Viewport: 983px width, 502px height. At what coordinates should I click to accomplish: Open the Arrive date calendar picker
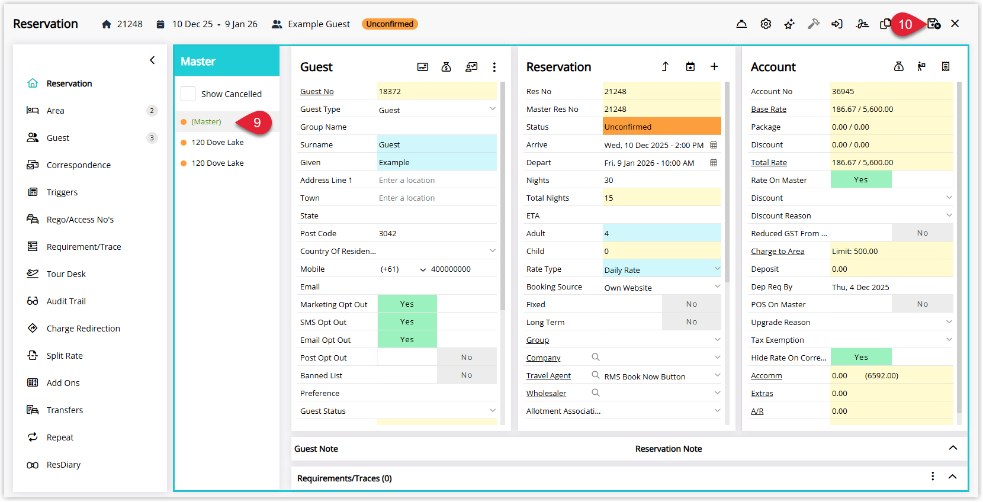714,145
